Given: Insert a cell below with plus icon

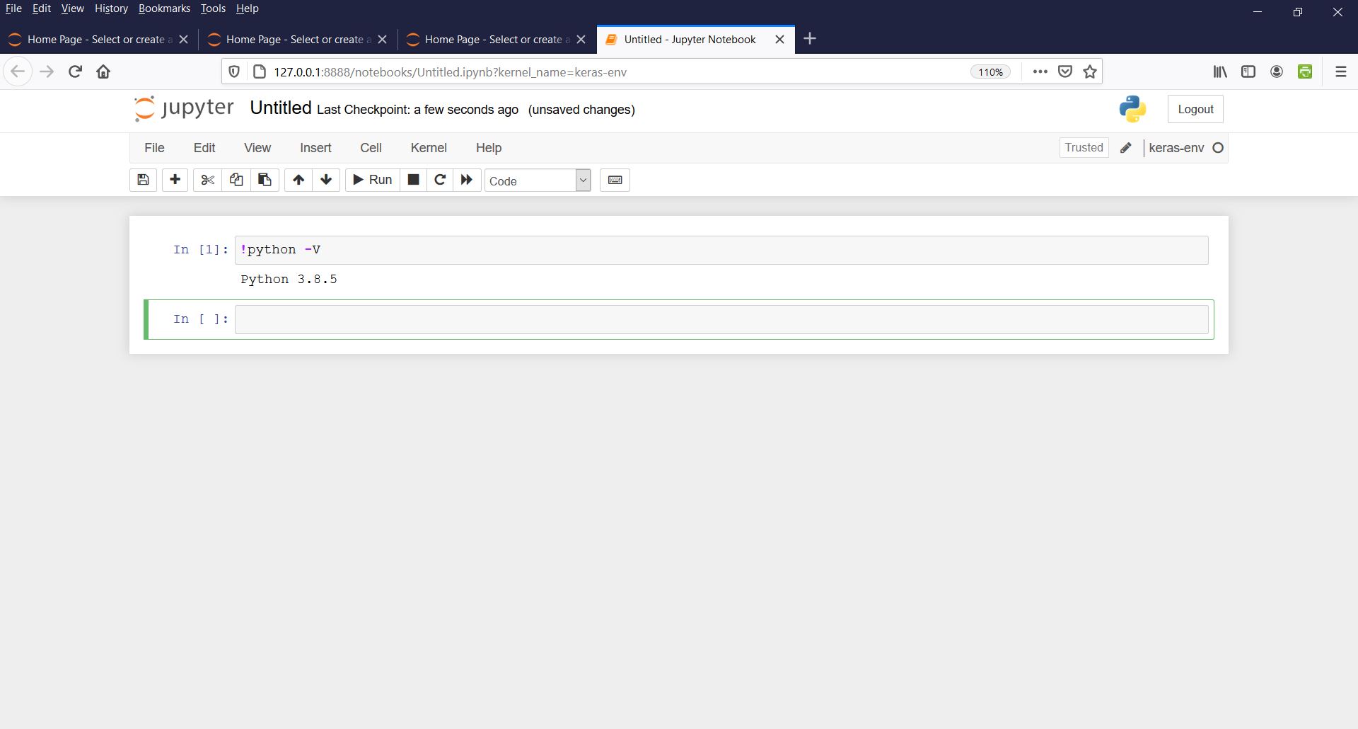Looking at the screenshot, I should pos(175,180).
